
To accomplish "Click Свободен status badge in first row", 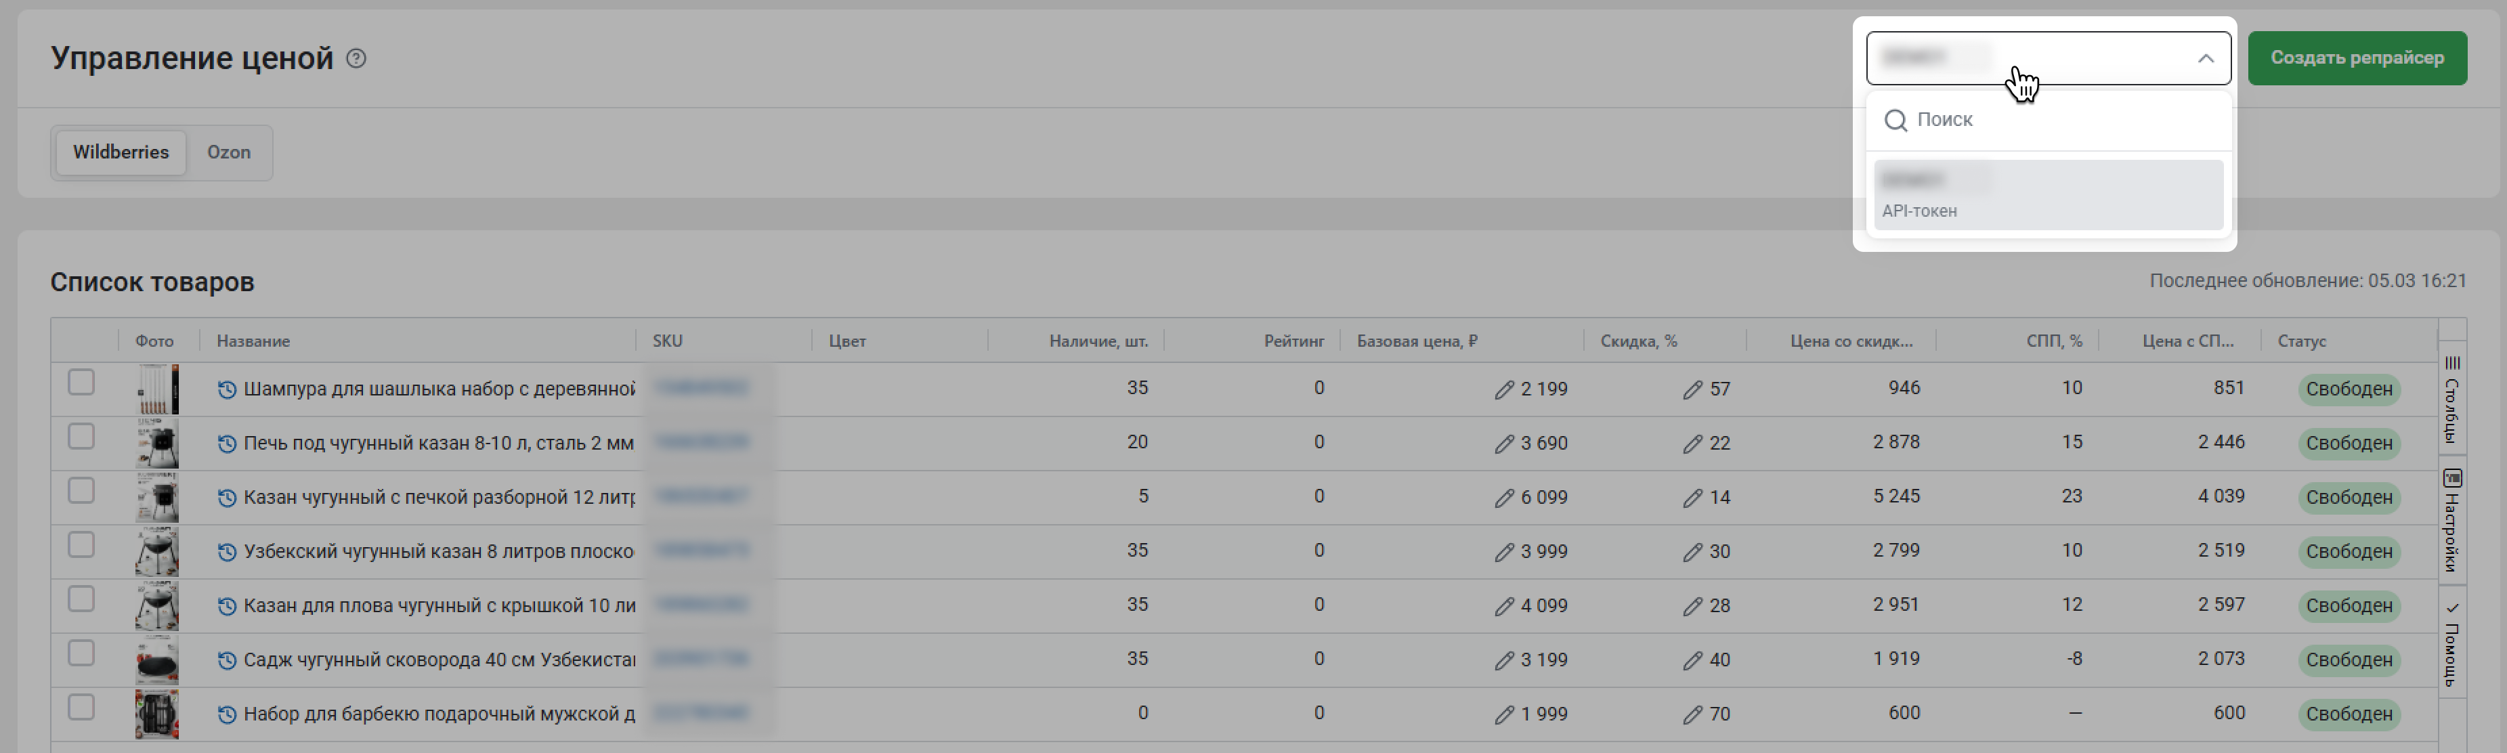I will pyautogui.click(x=2349, y=389).
